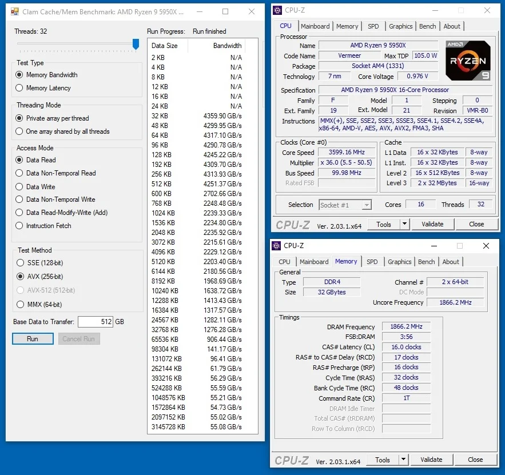This screenshot has height=475, width=505.
Task: Click the Clam benchmark title bar app icon
Action: point(15,12)
